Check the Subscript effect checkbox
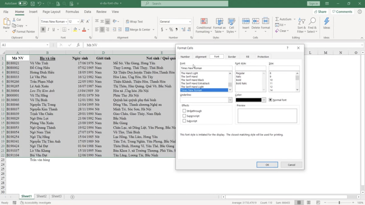The image size is (365, 205). point(184,121)
